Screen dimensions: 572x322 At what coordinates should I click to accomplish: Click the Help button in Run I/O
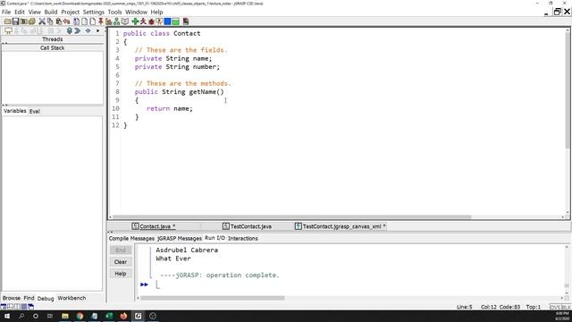[121, 274]
